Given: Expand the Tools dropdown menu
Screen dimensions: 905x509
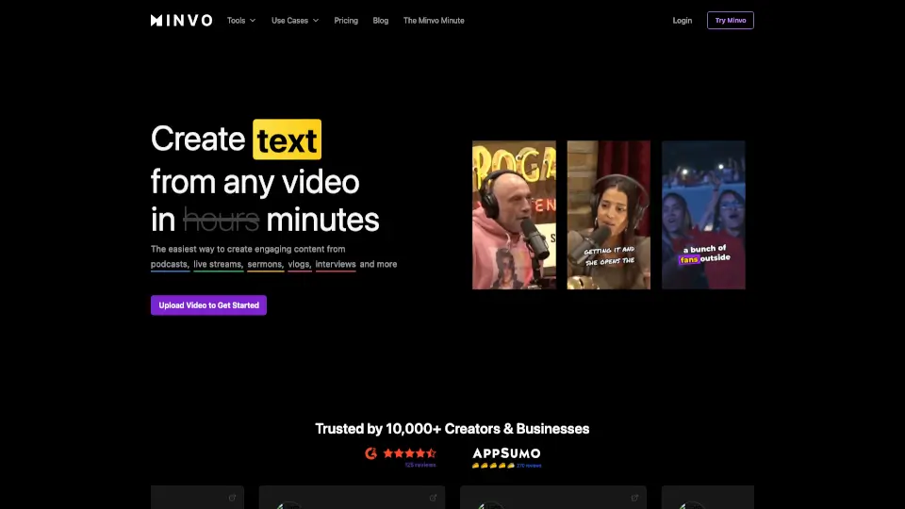Looking at the screenshot, I should tap(240, 20).
